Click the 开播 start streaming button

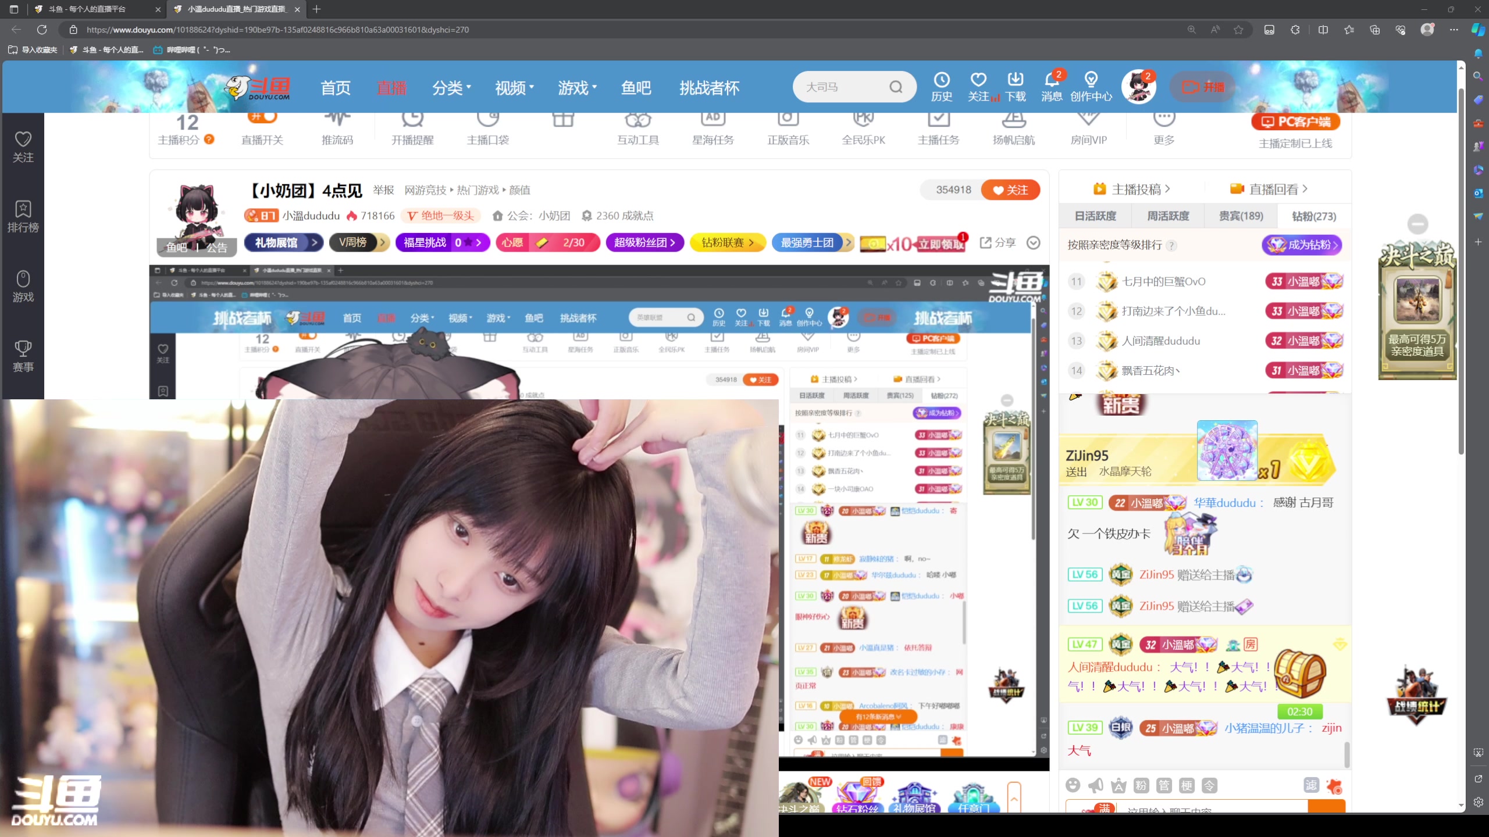pos(1203,87)
